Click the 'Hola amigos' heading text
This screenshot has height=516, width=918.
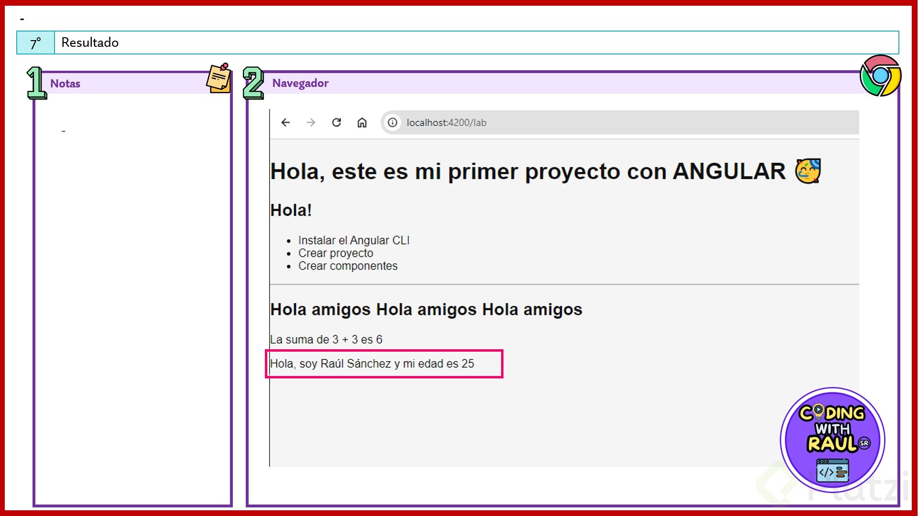pos(426,310)
